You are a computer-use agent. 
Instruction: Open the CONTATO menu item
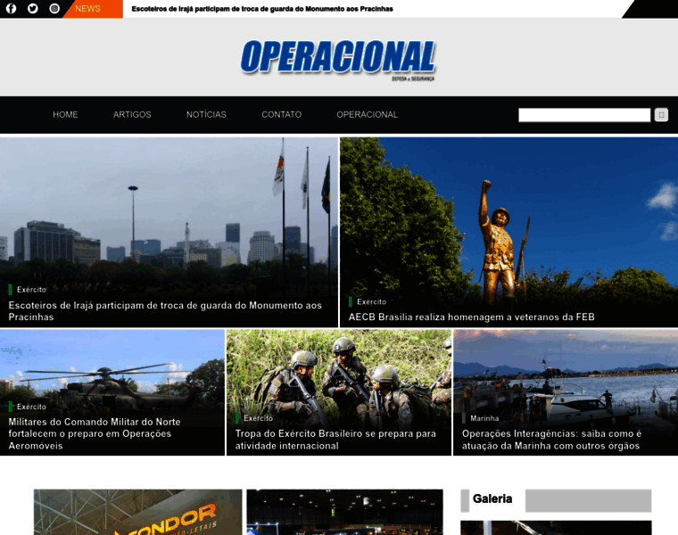pyautogui.click(x=282, y=114)
